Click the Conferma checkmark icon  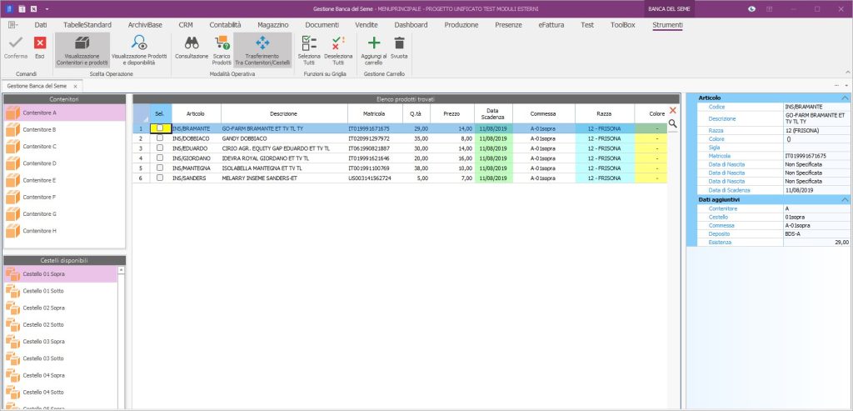pos(16,43)
